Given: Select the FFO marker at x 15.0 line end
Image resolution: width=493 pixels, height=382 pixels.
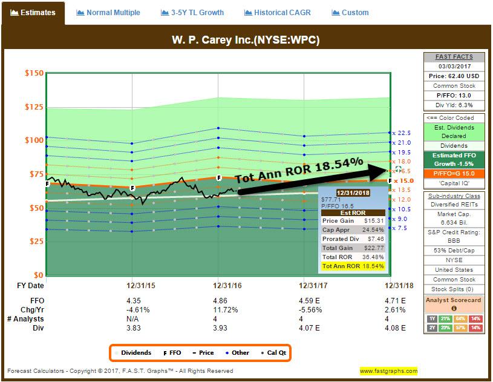Looking at the screenshot, I should point(390,180).
